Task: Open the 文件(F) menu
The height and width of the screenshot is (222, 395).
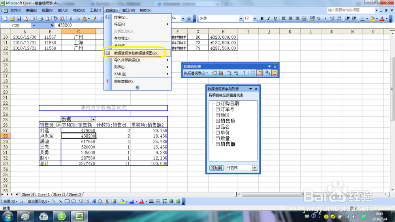Action: [x=16, y=10]
